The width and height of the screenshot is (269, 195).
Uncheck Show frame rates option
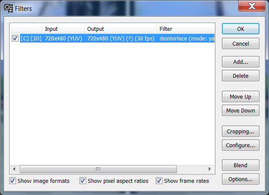coord(159,181)
